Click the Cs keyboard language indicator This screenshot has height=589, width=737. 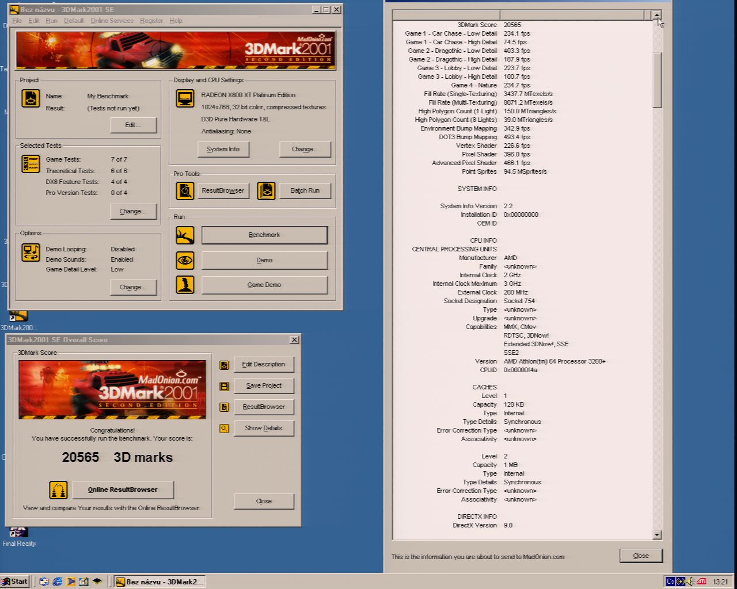(670, 582)
